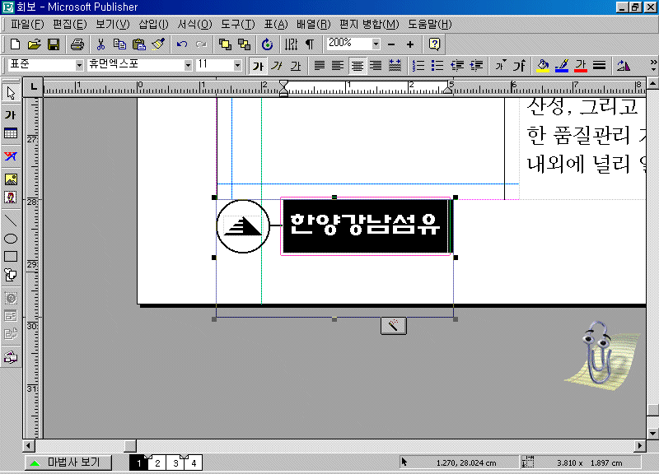This screenshot has height=474, width=659.
Task: Open the custom rotate tool
Action: point(267,44)
